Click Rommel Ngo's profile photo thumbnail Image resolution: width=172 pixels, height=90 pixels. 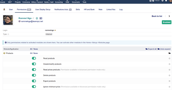click(x=8, y=20)
